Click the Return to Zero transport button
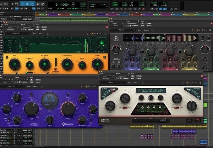This screenshot has height=148, width=213. (x=117, y=9)
